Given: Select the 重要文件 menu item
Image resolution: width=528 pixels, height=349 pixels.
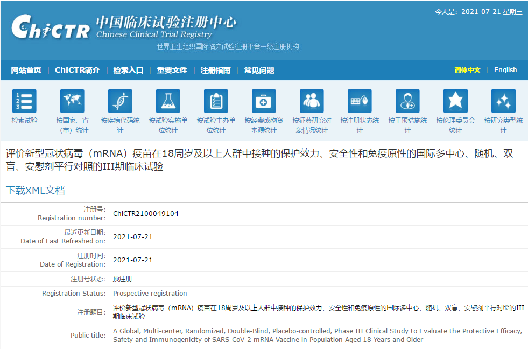Looking at the screenshot, I should (172, 70).
